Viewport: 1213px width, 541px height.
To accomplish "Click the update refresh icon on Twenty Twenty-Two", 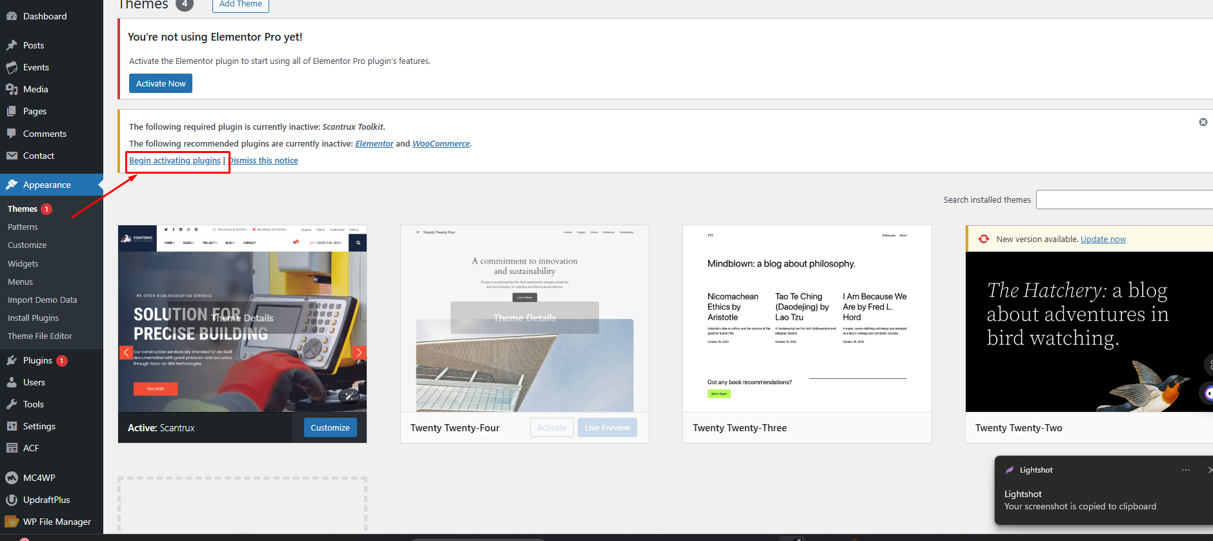I will pos(984,239).
